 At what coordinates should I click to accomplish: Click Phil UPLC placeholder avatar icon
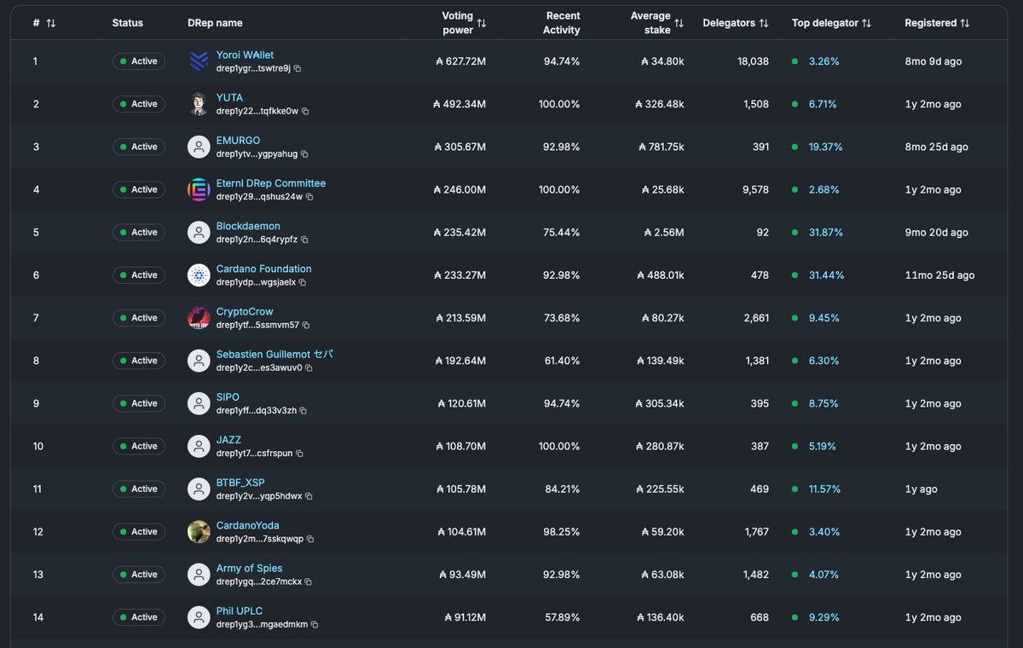(x=199, y=617)
